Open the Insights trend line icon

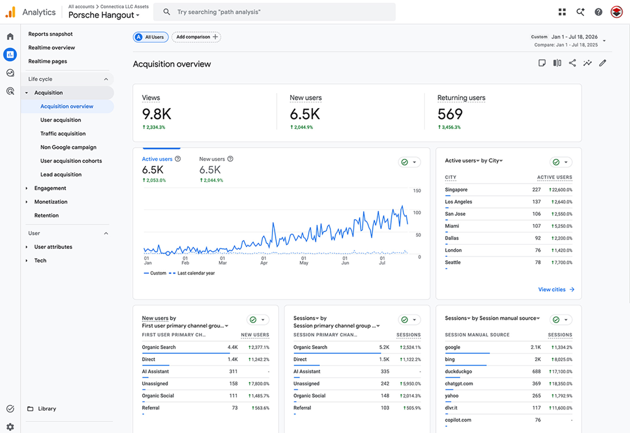tap(587, 63)
